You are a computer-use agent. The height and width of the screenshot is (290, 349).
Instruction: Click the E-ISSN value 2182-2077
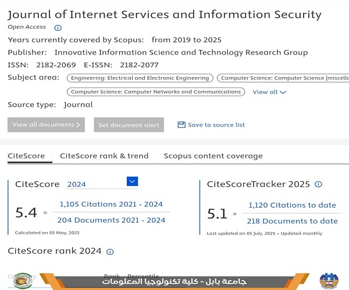[139, 65]
